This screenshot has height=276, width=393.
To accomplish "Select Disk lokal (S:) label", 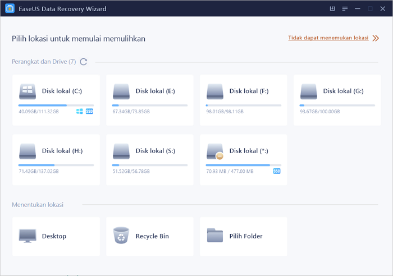I will (156, 151).
